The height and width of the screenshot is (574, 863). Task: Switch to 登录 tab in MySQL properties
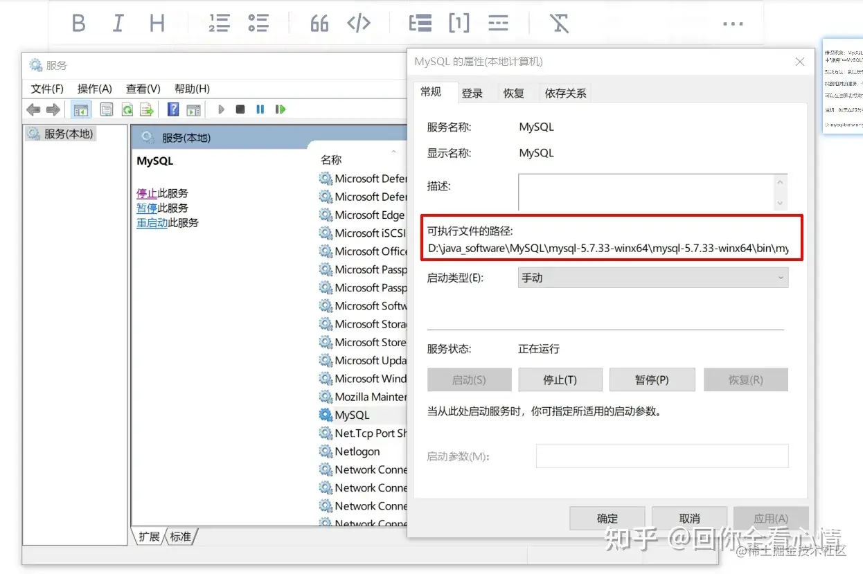(x=472, y=93)
